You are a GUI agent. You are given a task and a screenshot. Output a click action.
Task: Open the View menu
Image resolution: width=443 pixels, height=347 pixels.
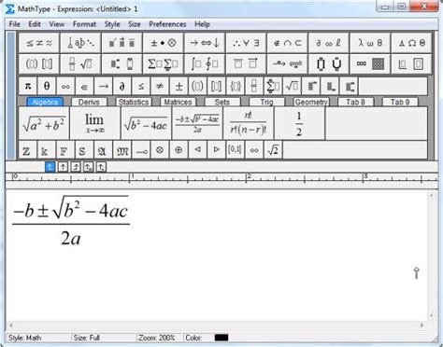[57, 24]
